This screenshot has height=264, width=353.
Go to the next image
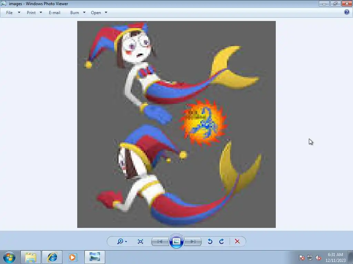[193, 242]
